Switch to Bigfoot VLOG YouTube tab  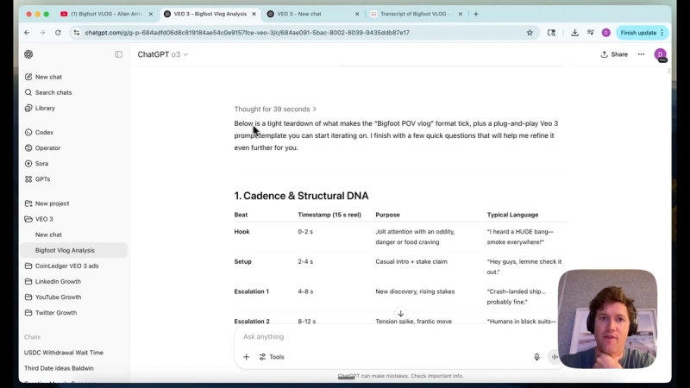(105, 14)
